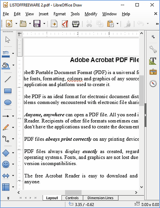
Task: Open the Gallery sidebar deck
Action: coord(153,72)
